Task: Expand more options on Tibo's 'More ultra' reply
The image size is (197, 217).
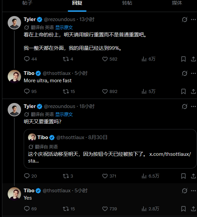Action: [x=193, y=73]
